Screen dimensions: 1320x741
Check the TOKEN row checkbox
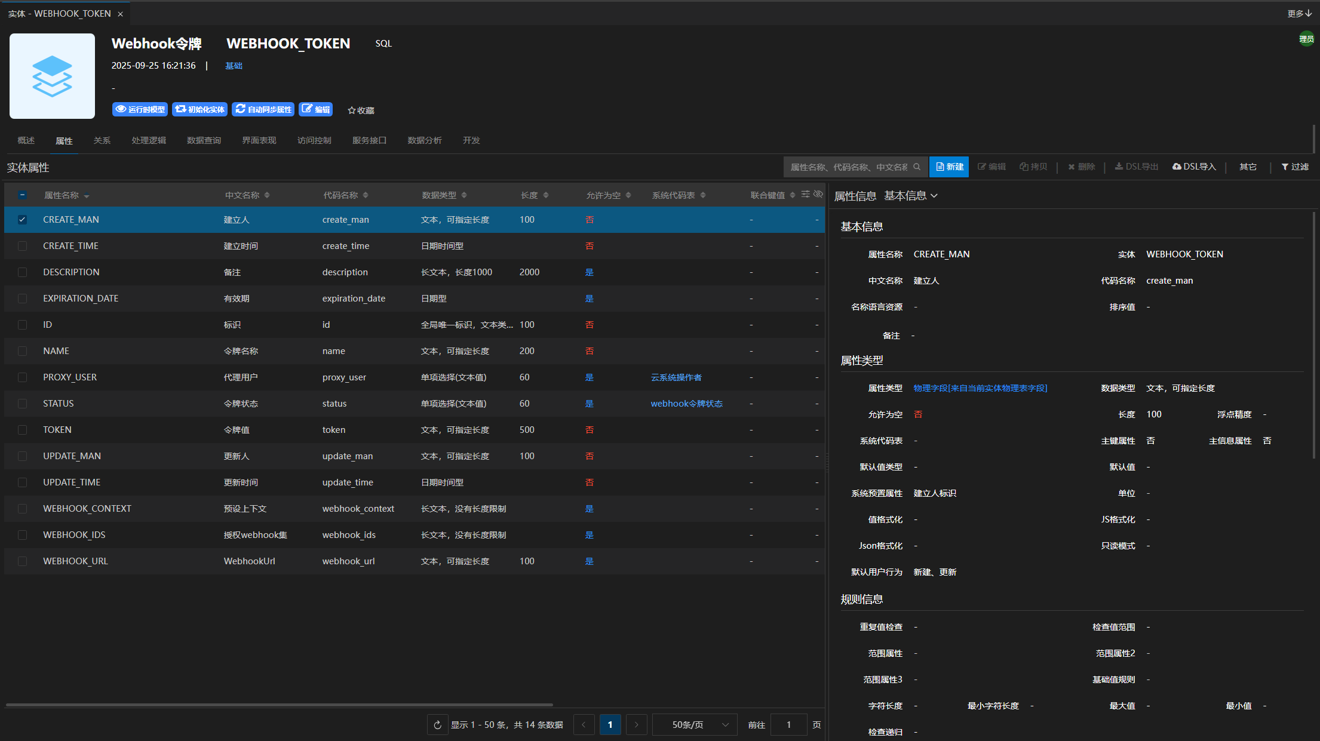[22, 430]
